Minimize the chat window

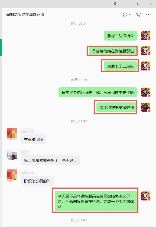click(127, 4)
